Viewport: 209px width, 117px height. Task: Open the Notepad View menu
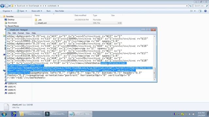[x=27, y=33]
